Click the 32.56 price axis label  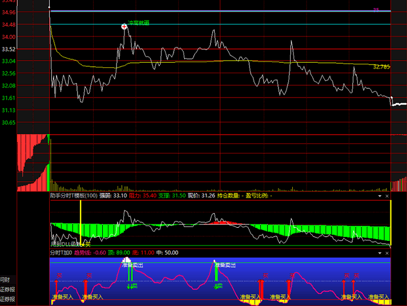[x=9, y=74]
